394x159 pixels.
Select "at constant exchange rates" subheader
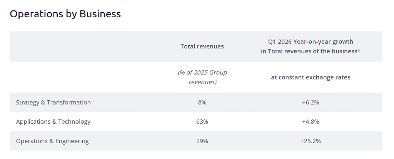tap(311, 77)
